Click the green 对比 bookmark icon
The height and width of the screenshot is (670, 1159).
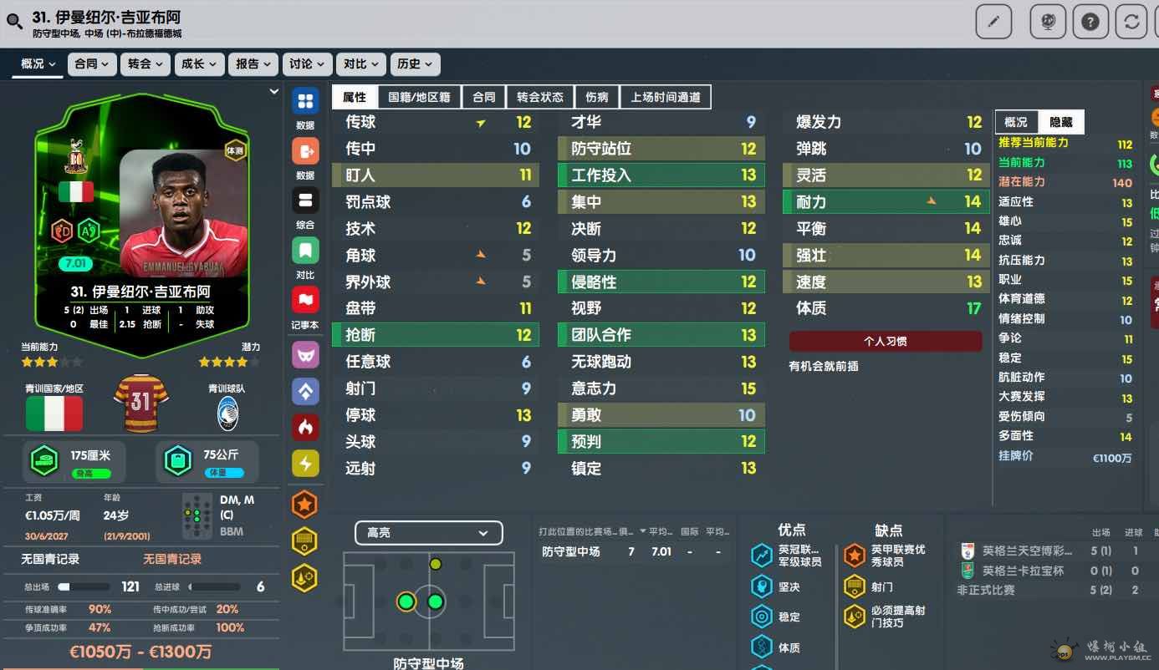tap(305, 250)
